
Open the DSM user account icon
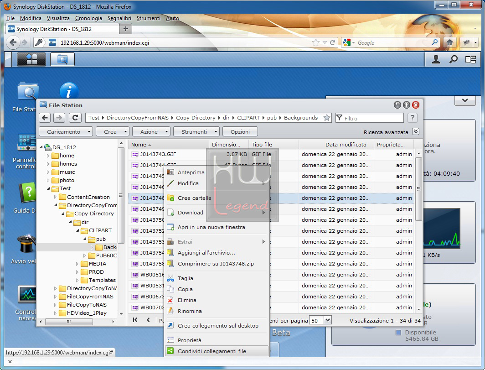tap(436, 59)
